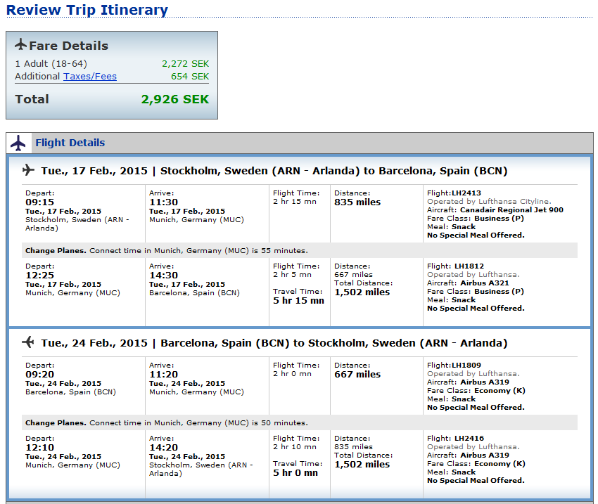Image resolution: width=598 pixels, height=504 pixels.
Task: Click the 2,272 SEK adult fare amount
Action: pyautogui.click(x=186, y=63)
